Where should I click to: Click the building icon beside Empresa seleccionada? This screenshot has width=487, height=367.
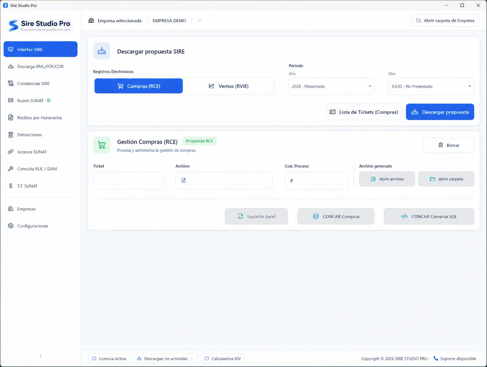[x=91, y=21]
